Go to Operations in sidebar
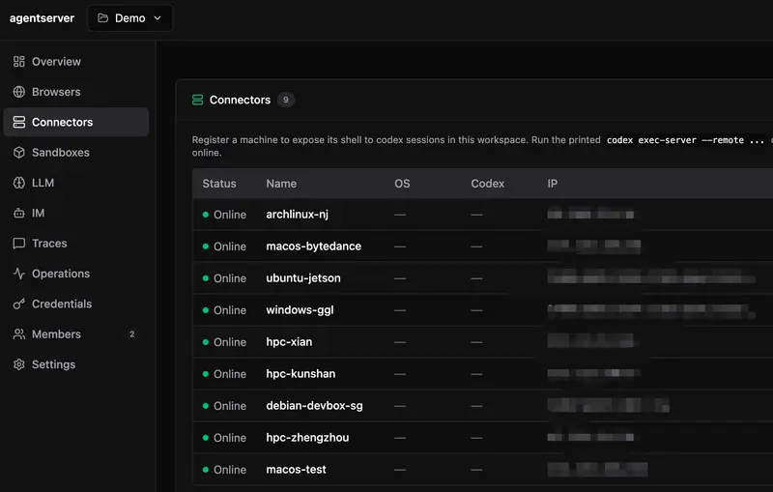The image size is (773, 492). (x=76, y=274)
